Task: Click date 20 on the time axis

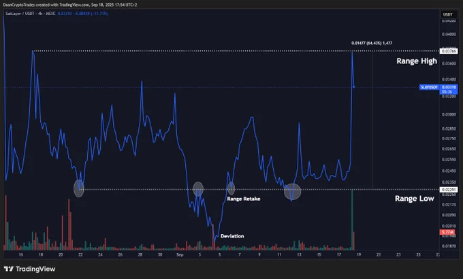Action: [x=61, y=255]
